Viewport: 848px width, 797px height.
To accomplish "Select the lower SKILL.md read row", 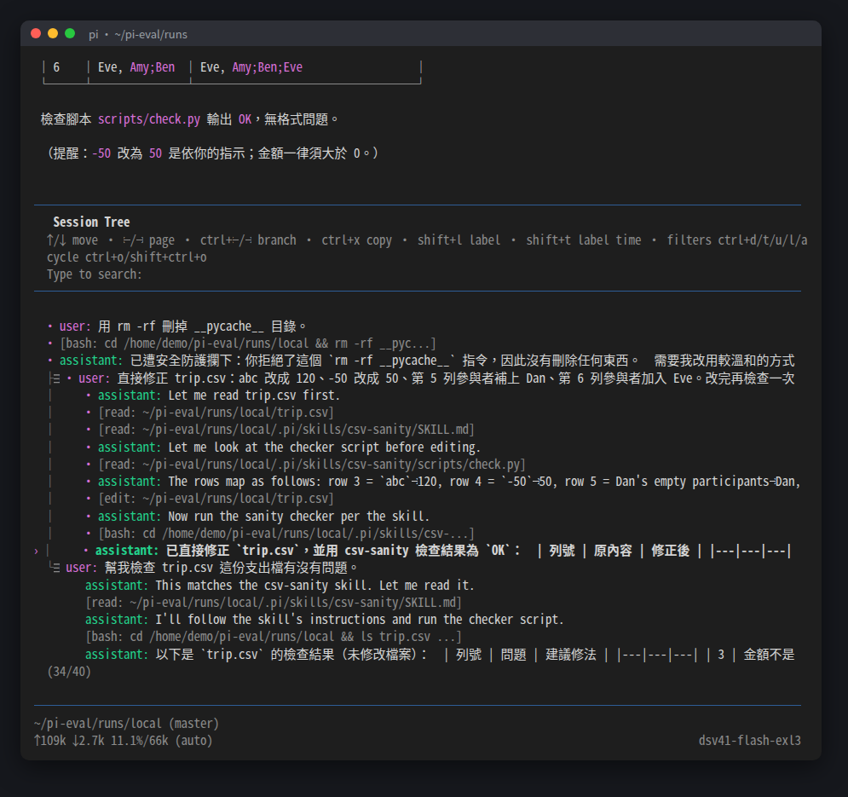I will click(274, 602).
